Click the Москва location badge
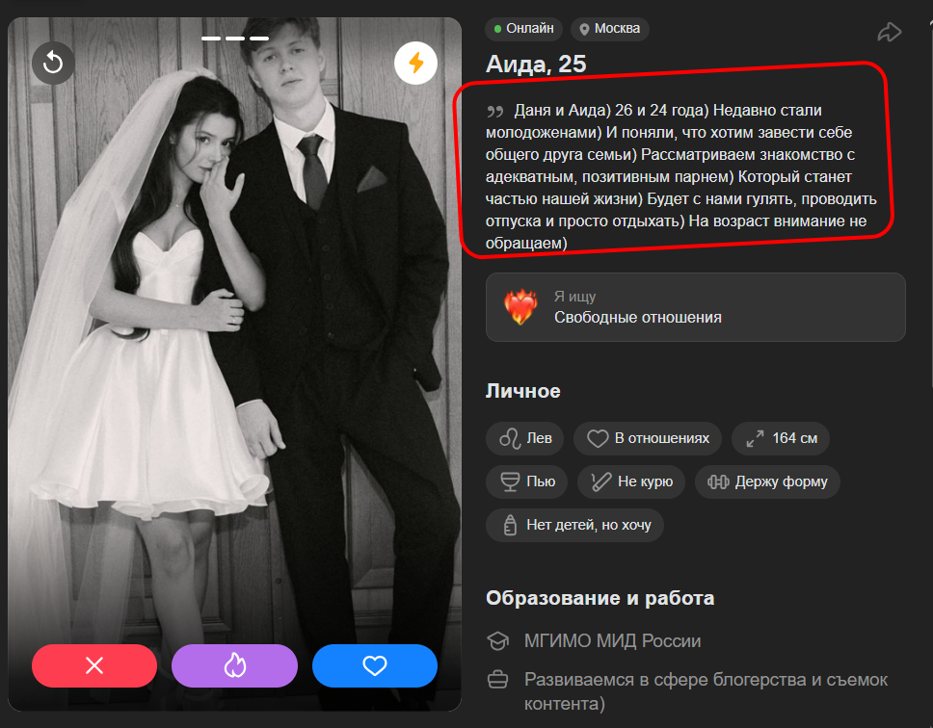933x728 pixels. click(x=610, y=29)
